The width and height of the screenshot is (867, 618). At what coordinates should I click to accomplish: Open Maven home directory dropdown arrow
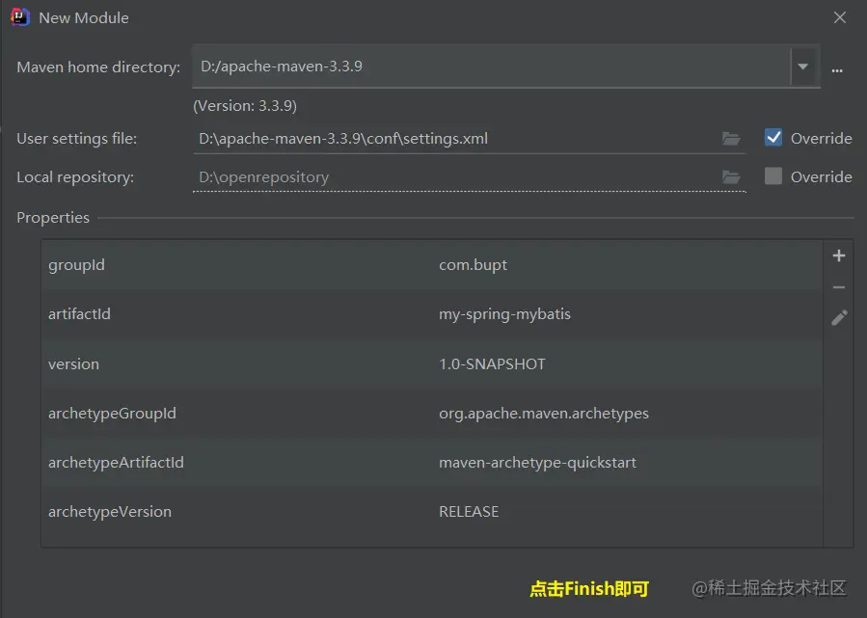coord(802,67)
